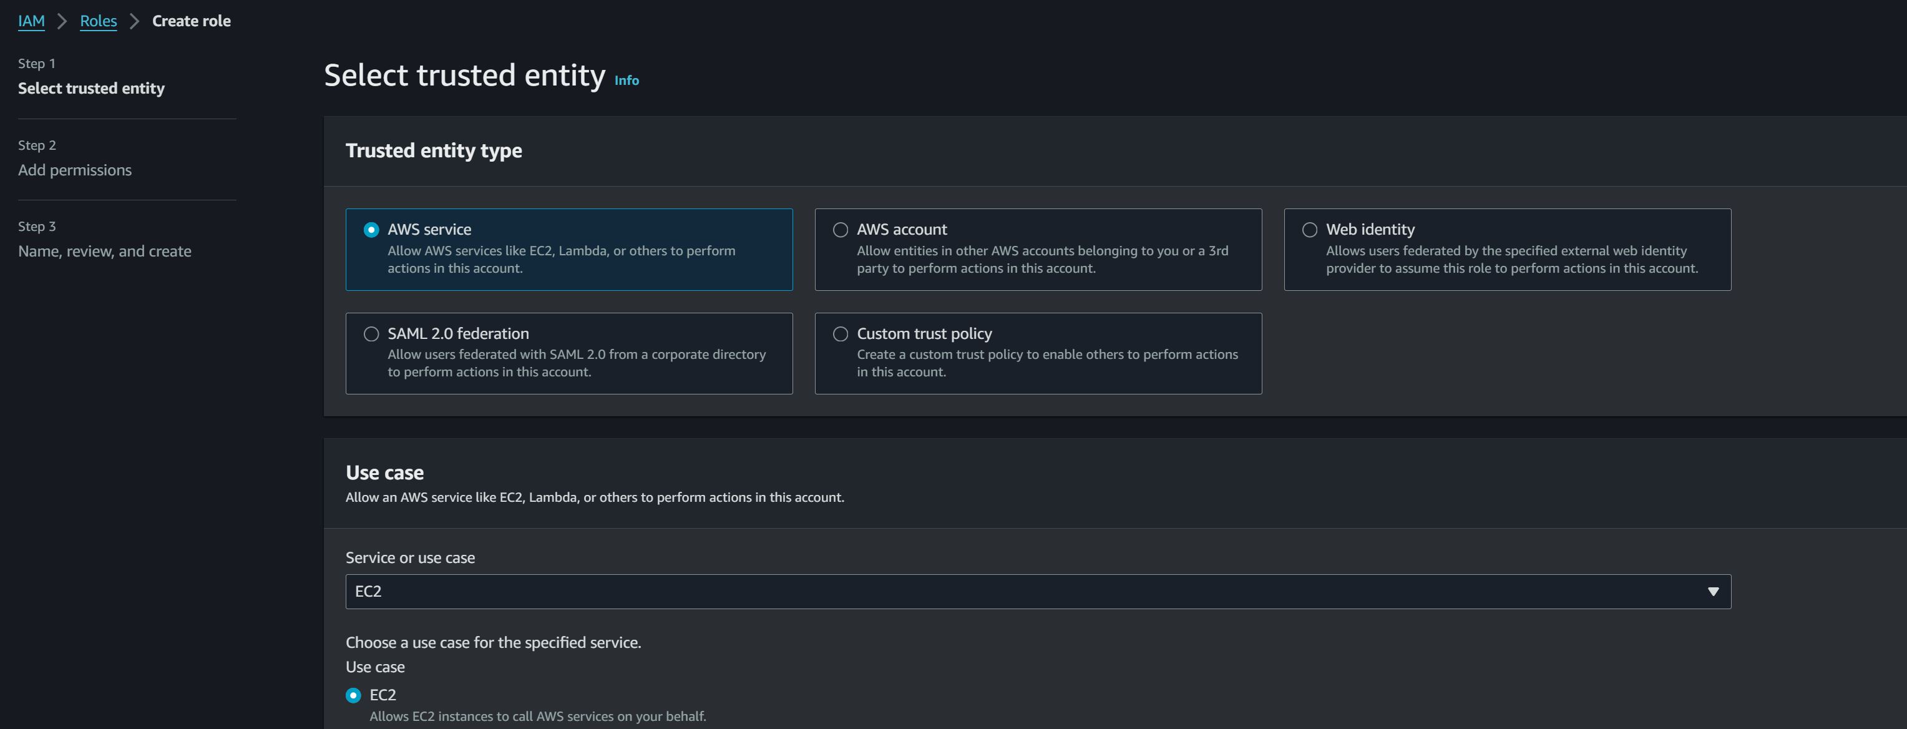Screen dimensions: 1907x729
Task: Click the dropdown arrow in the EC2 selector
Action: [x=1713, y=592]
